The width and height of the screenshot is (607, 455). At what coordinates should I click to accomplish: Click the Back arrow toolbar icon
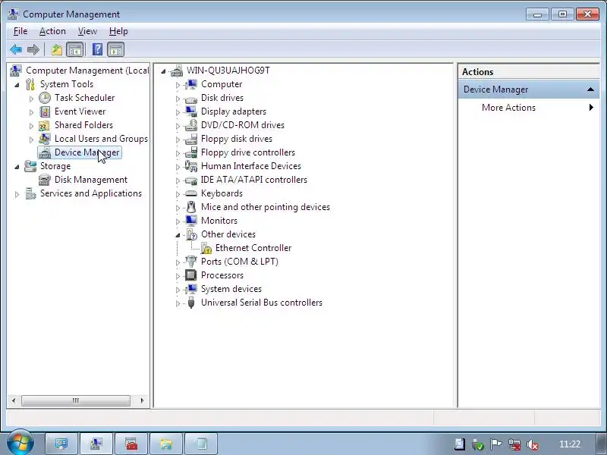(16, 49)
